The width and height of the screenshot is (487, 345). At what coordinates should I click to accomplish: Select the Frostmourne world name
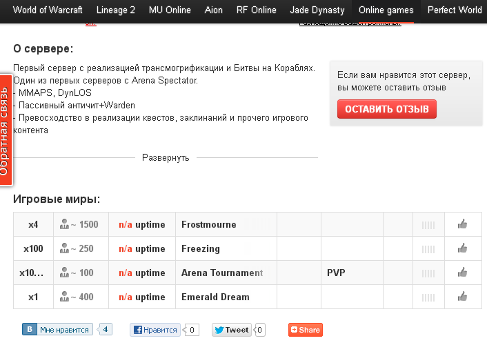point(209,224)
